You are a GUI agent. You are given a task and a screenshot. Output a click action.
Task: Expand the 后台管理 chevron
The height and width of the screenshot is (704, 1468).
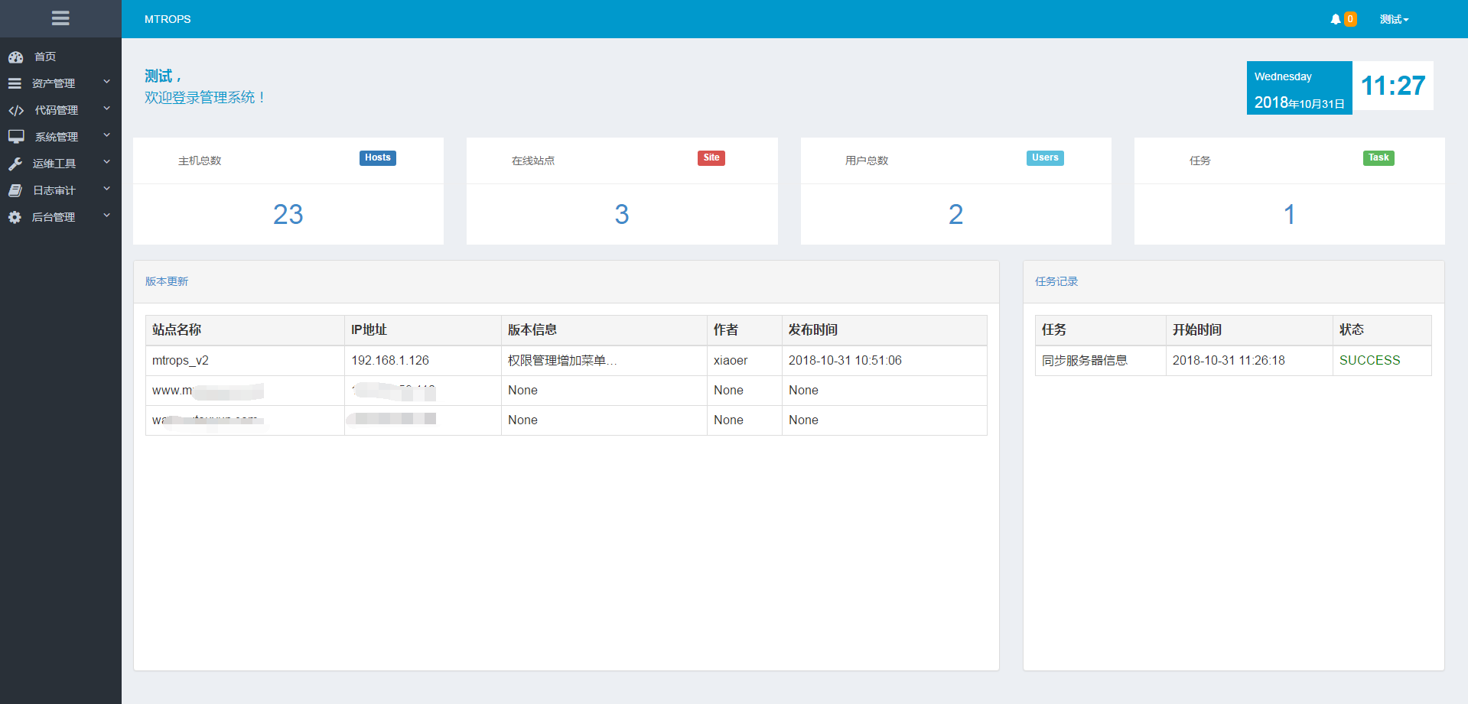[x=107, y=216]
